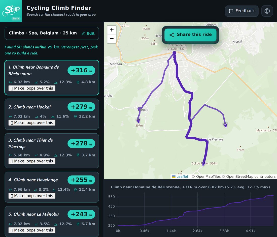
Task: Make loops over Domaine de Bérinzenne climb
Action: [x=32, y=88]
